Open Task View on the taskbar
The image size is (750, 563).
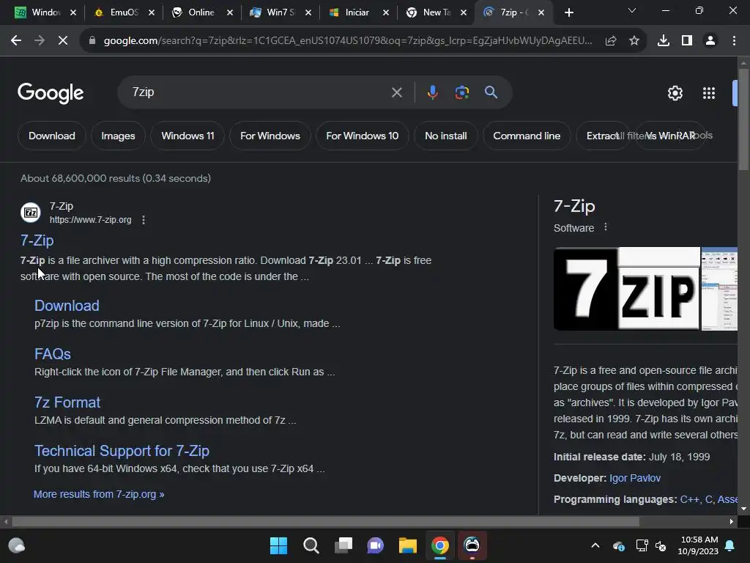[x=344, y=545]
